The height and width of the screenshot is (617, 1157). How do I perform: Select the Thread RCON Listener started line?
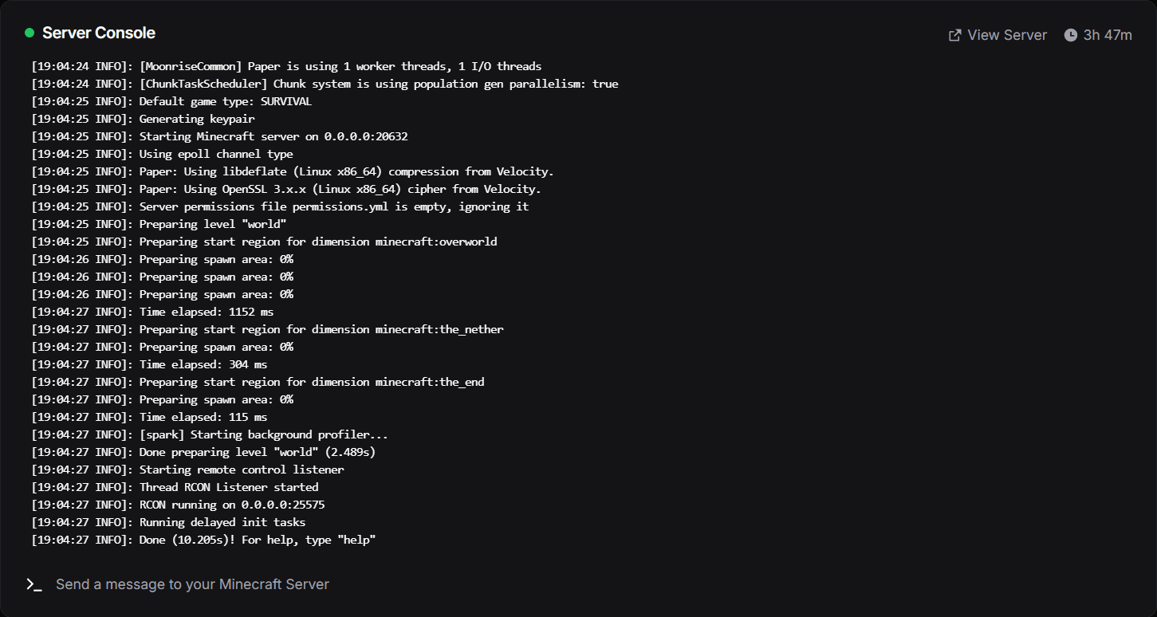[175, 487]
